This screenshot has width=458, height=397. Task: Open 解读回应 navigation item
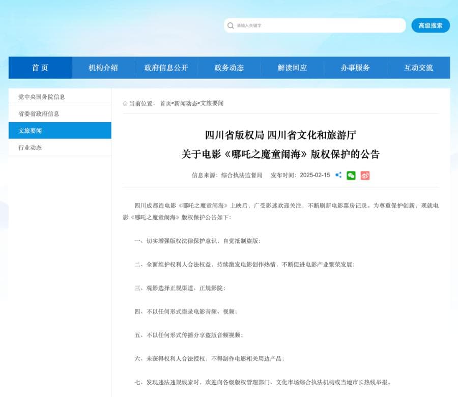pos(293,68)
